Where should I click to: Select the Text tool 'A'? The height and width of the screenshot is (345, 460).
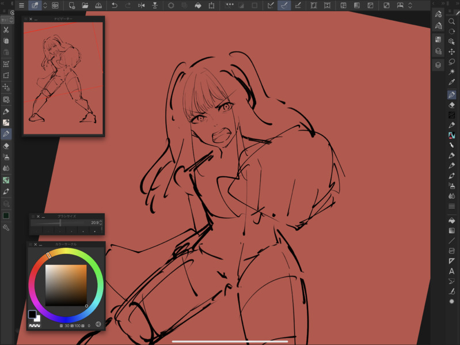452,271
